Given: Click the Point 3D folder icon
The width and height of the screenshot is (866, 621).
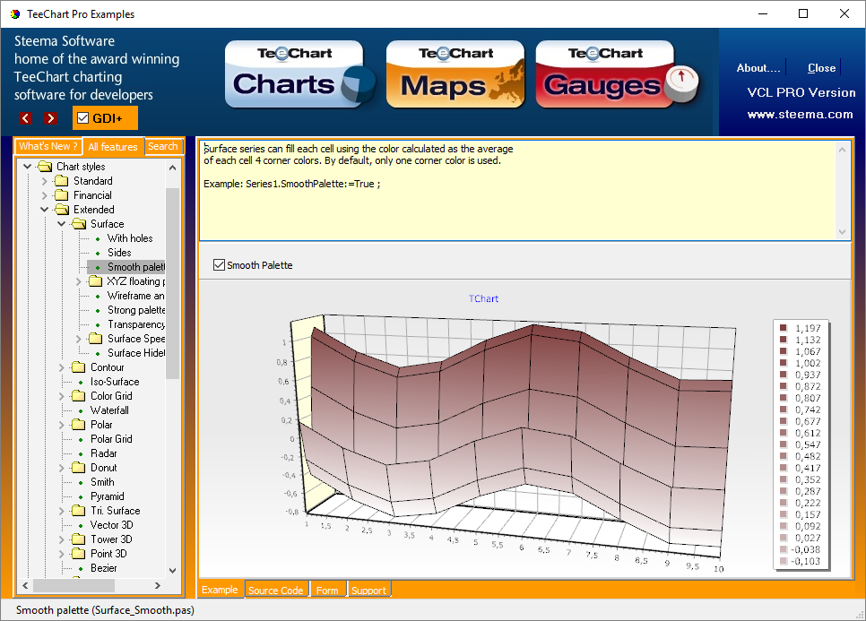Looking at the screenshot, I should [x=78, y=554].
